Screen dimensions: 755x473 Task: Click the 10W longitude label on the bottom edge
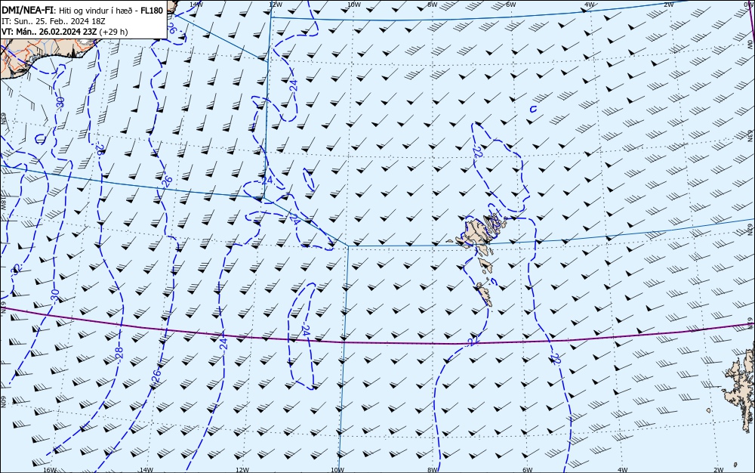point(337,470)
